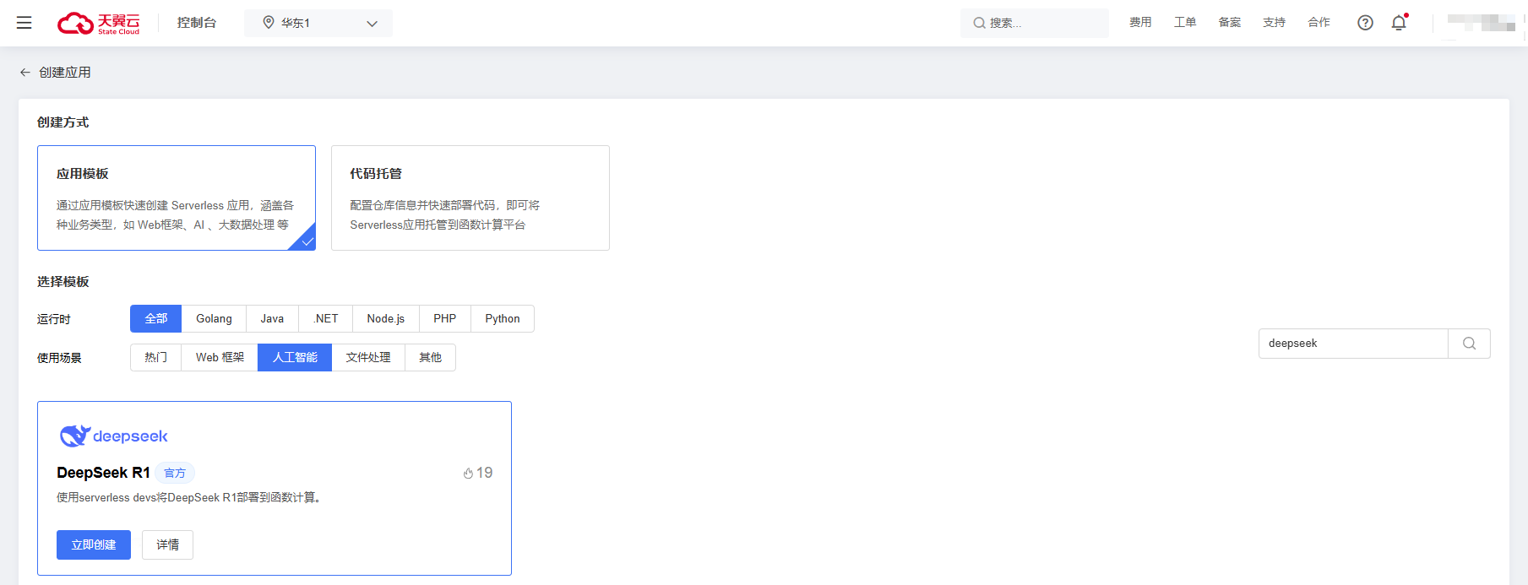Focus the top 搜索 input field
Image resolution: width=1528 pixels, height=585 pixels.
click(1035, 23)
